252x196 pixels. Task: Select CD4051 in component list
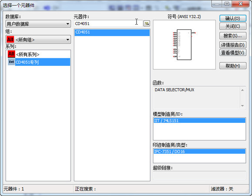(x=112, y=32)
